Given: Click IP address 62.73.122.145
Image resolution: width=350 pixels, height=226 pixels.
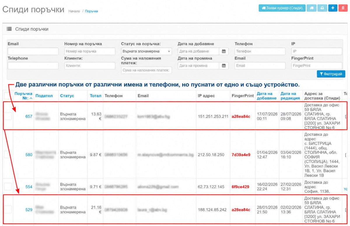Looking at the screenshot, I should [x=211, y=187].
